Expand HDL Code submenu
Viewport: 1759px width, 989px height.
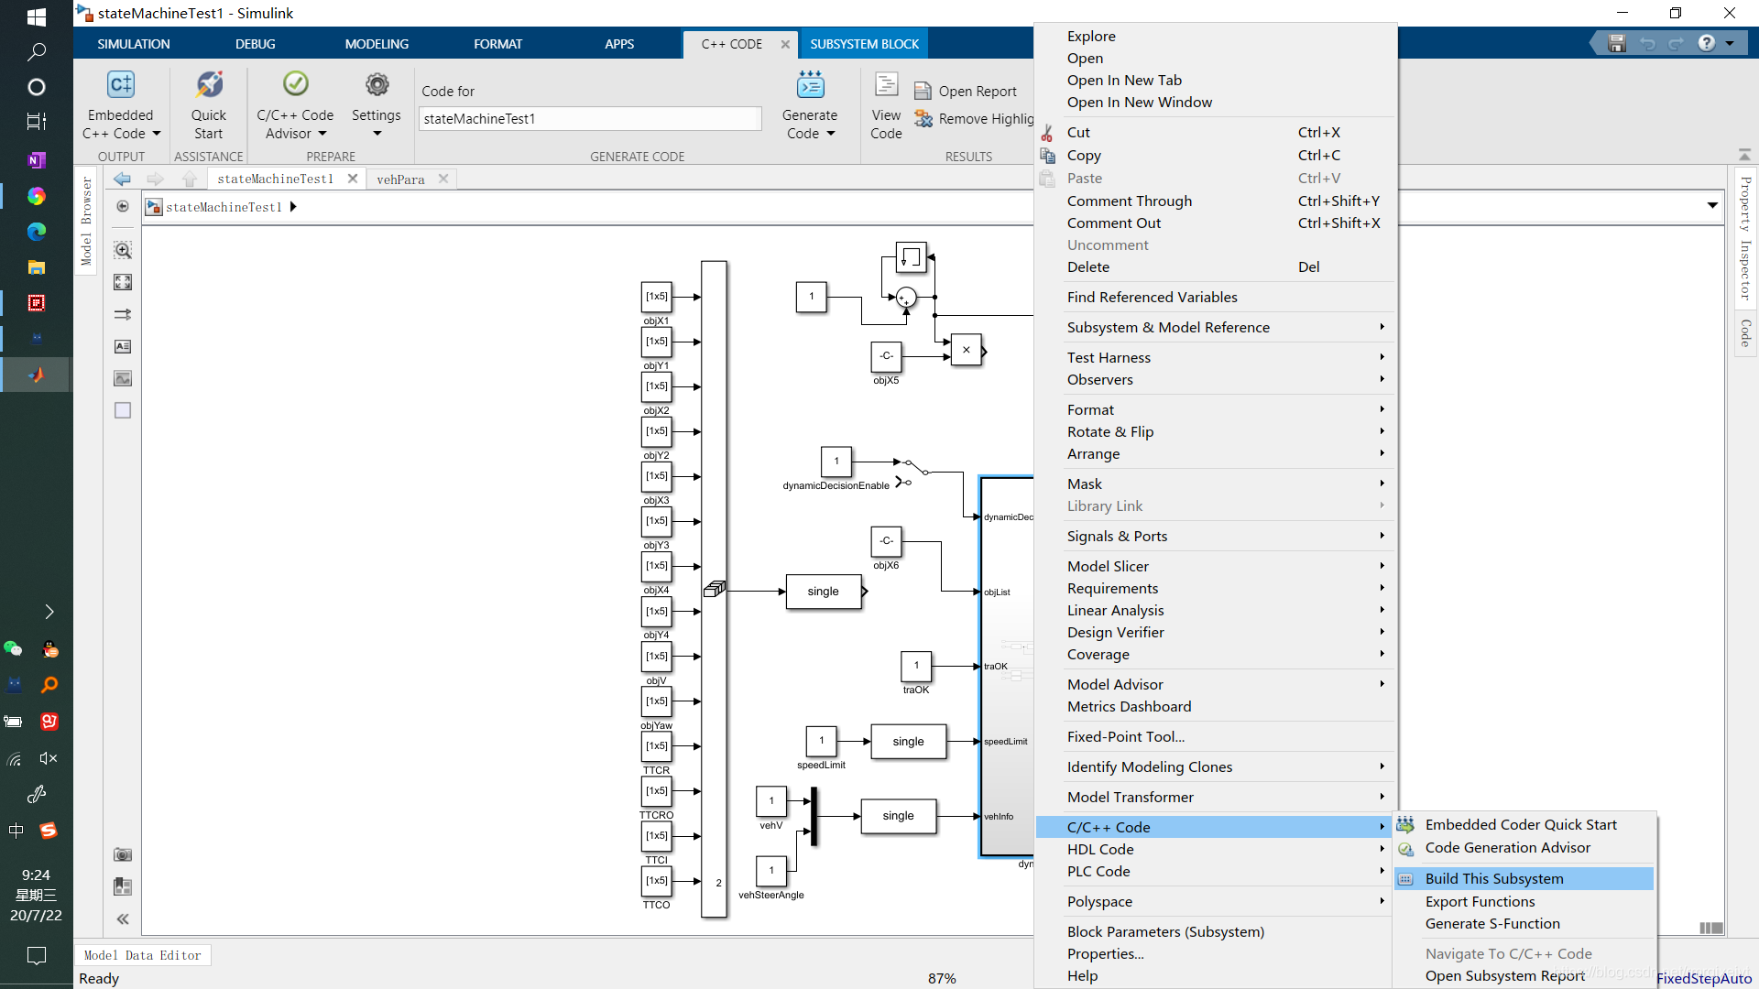click(x=1215, y=850)
